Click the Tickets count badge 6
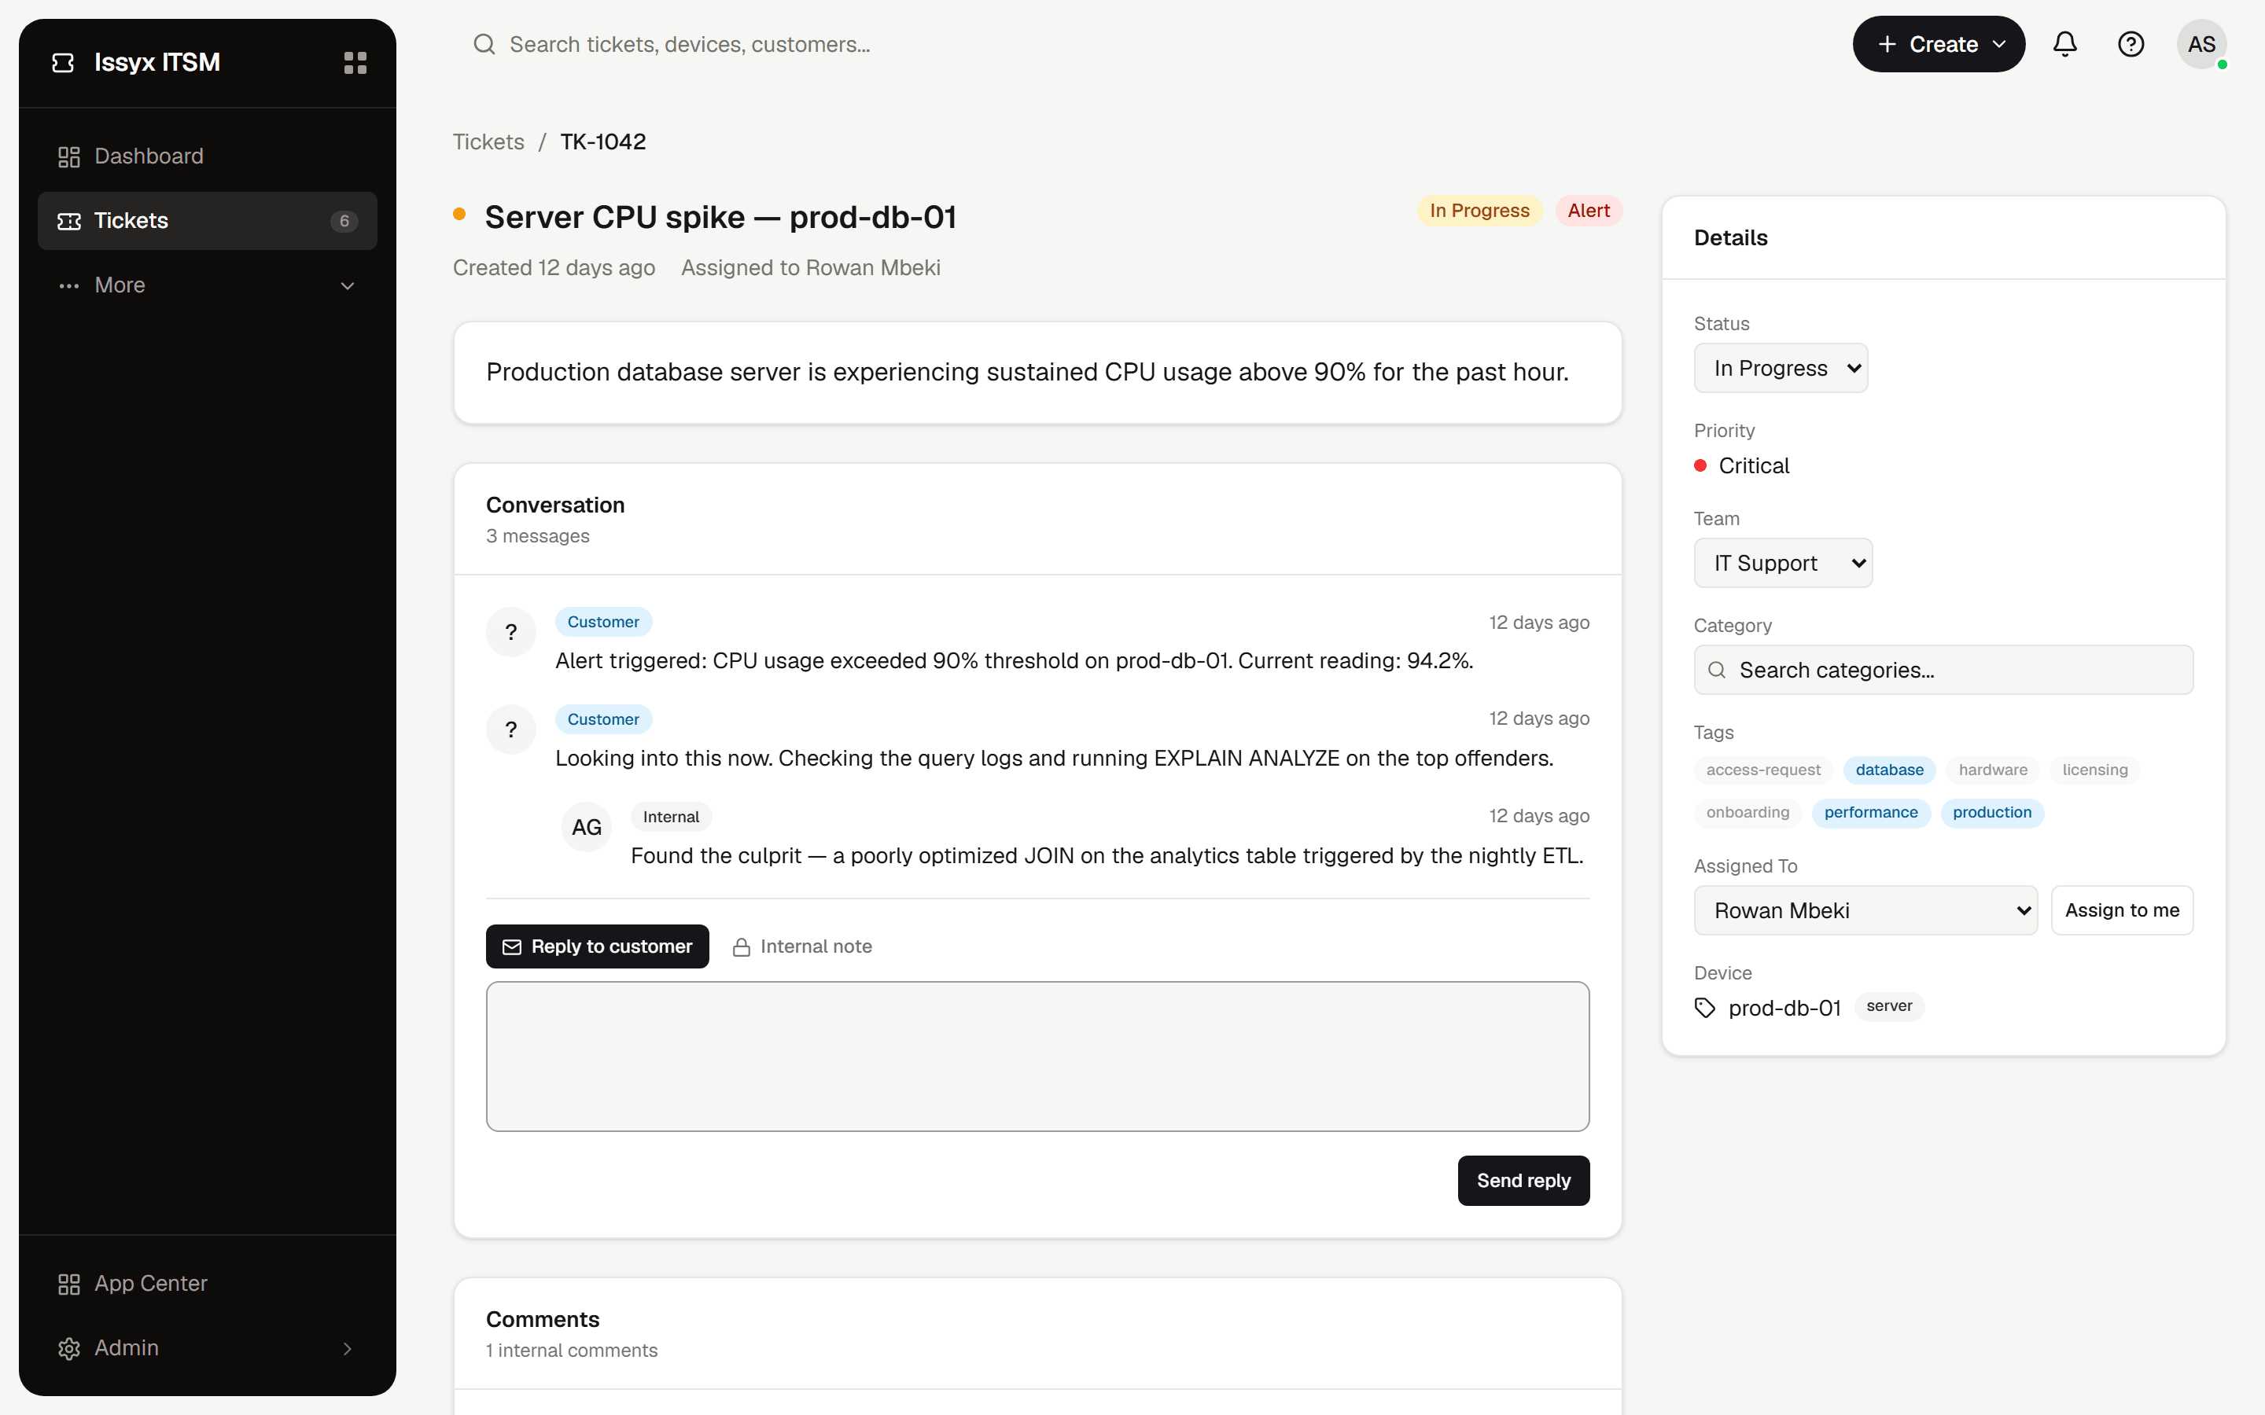This screenshot has height=1415, width=2265. point(344,221)
